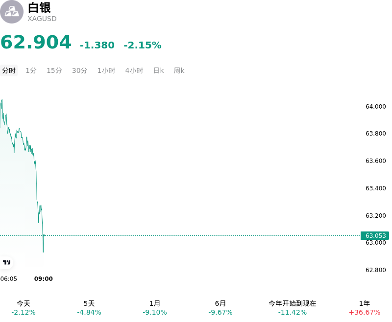392x322 pixels.
Task: Click the 62.904 price quote
Action: coord(36,42)
